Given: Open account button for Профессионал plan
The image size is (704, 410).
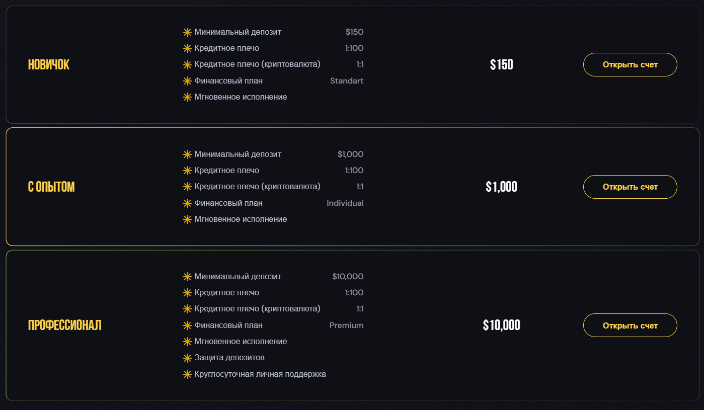Looking at the screenshot, I should pos(630,325).
